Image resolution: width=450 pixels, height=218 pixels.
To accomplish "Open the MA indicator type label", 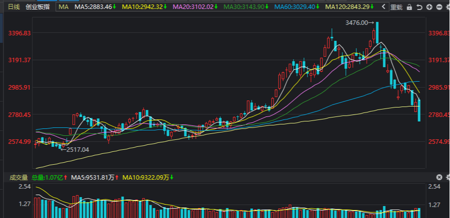I will click(x=63, y=7).
